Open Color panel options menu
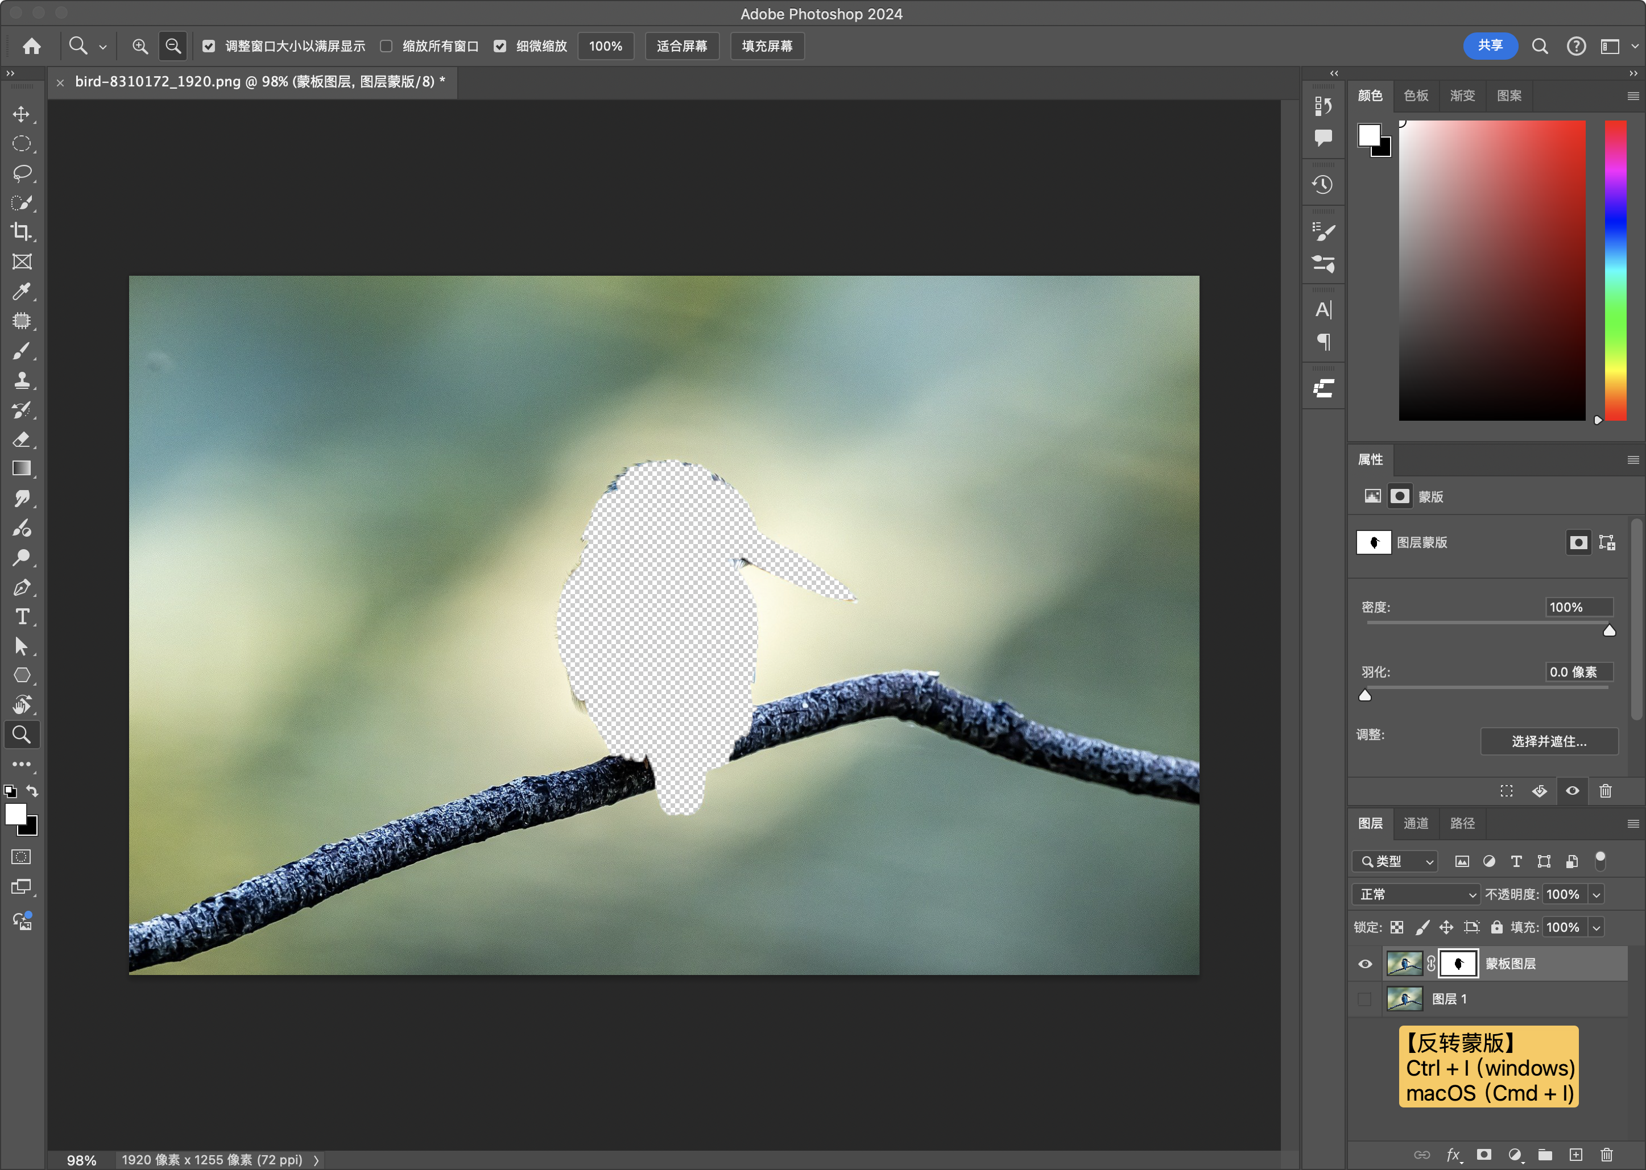This screenshot has width=1646, height=1170. [x=1633, y=96]
